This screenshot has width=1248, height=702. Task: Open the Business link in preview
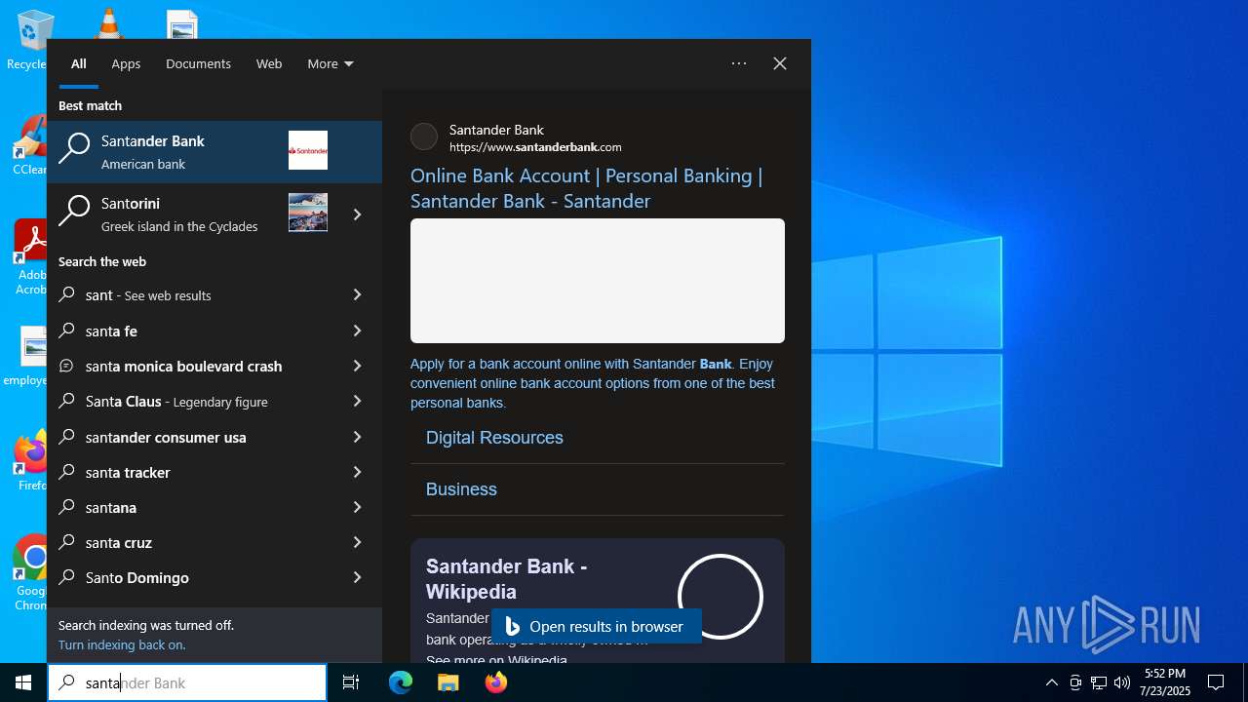pyautogui.click(x=461, y=489)
